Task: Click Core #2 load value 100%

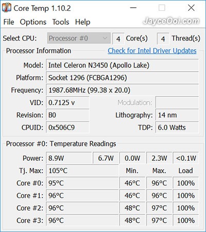Action: click(x=186, y=208)
